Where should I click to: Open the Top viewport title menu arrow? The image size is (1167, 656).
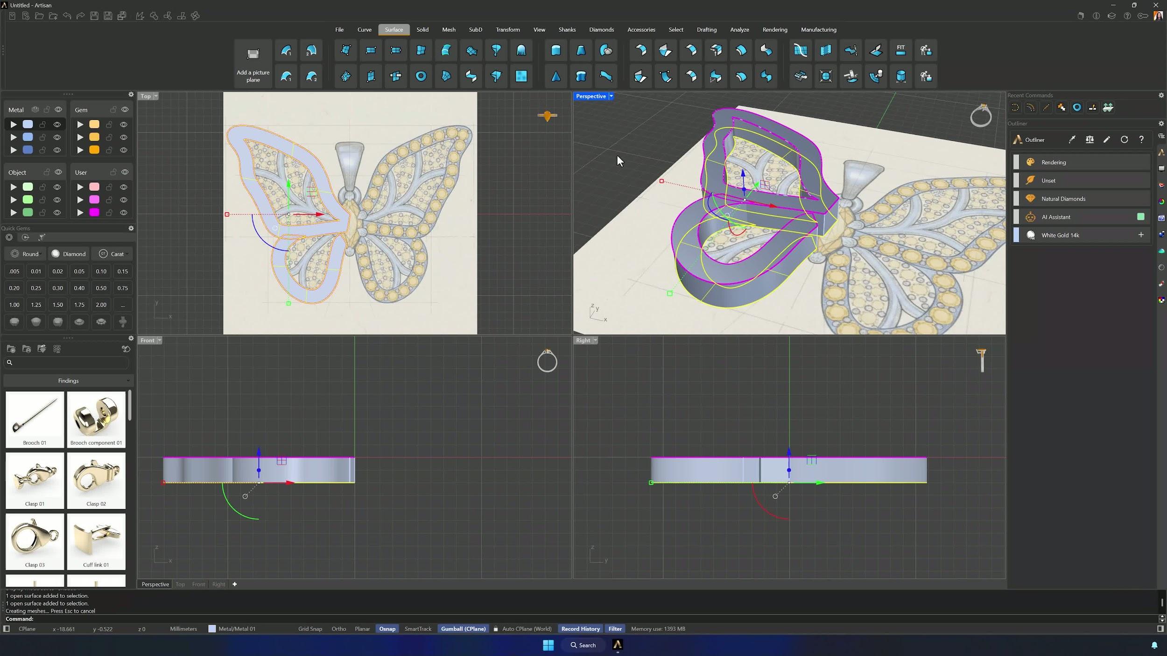(156, 96)
